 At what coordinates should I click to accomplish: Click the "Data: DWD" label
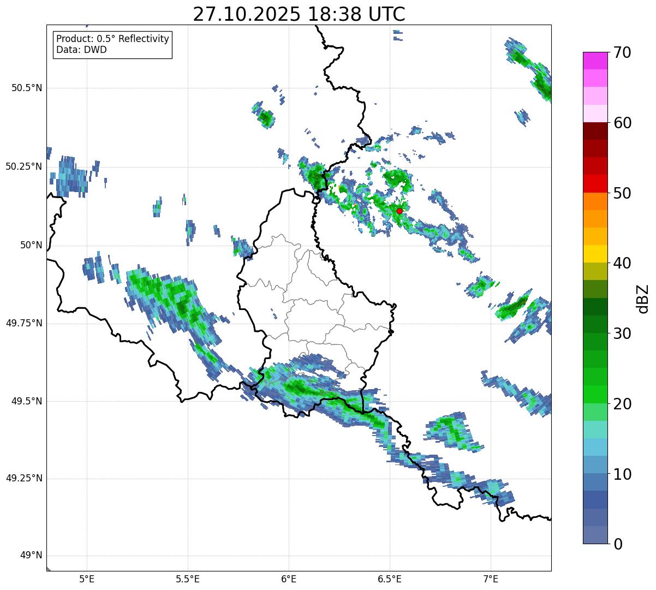[x=81, y=50]
